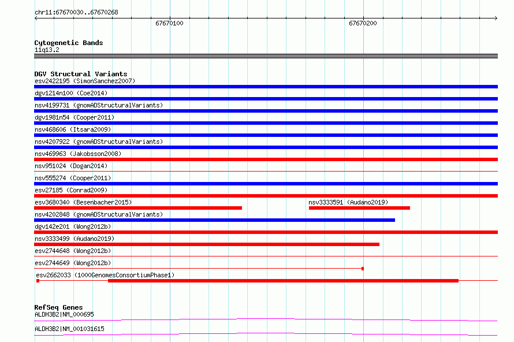
Task: Click the blue bar under nsv4202848
Action: point(214,220)
